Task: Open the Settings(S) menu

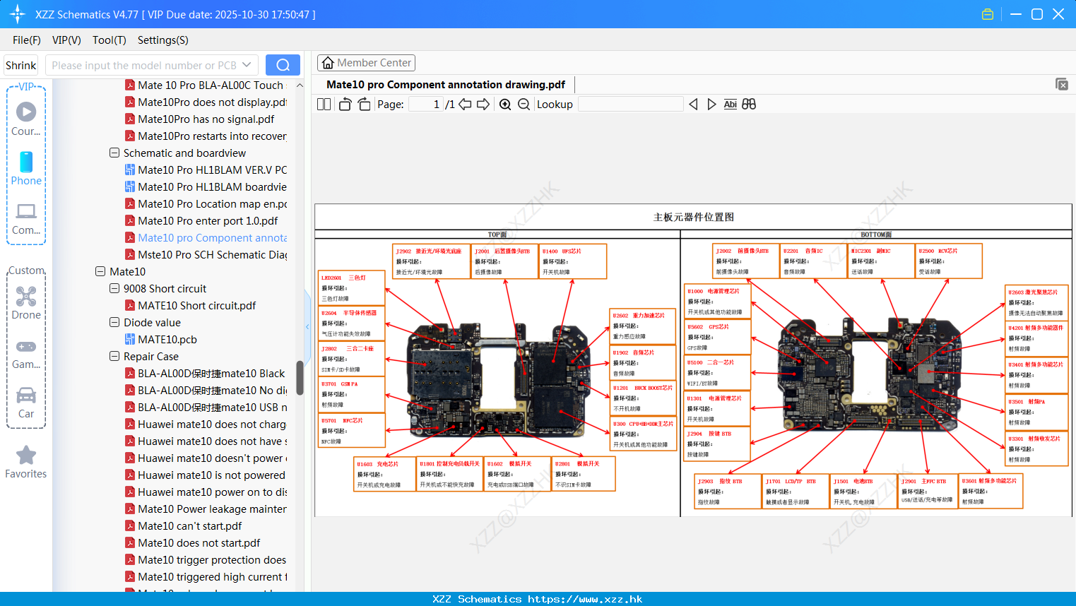Action: pyautogui.click(x=163, y=40)
